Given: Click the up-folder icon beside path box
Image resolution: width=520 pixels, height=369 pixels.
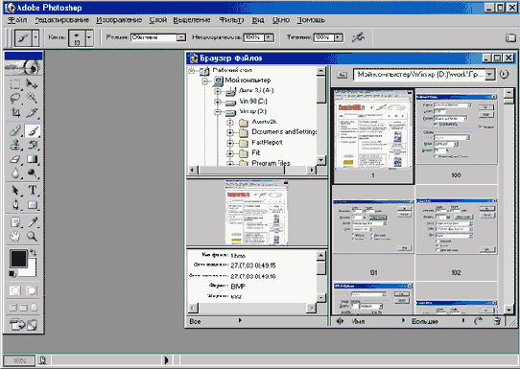Looking at the screenshot, I should click(x=342, y=75).
